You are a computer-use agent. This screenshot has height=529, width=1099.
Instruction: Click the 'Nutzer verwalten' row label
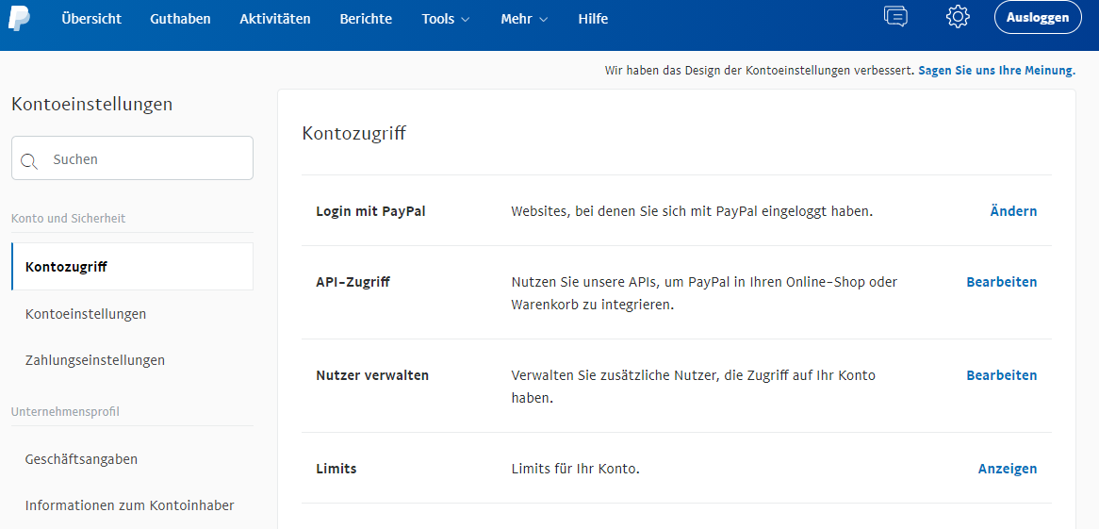click(x=372, y=375)
